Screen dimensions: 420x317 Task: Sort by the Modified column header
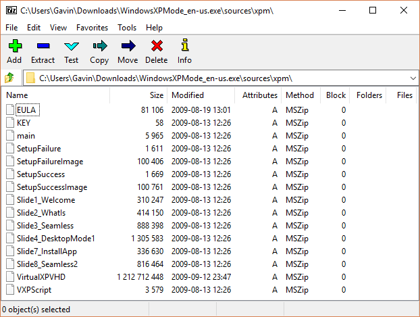(187, 95)
